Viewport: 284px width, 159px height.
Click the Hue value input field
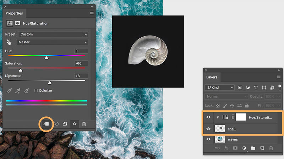point(81,51)
